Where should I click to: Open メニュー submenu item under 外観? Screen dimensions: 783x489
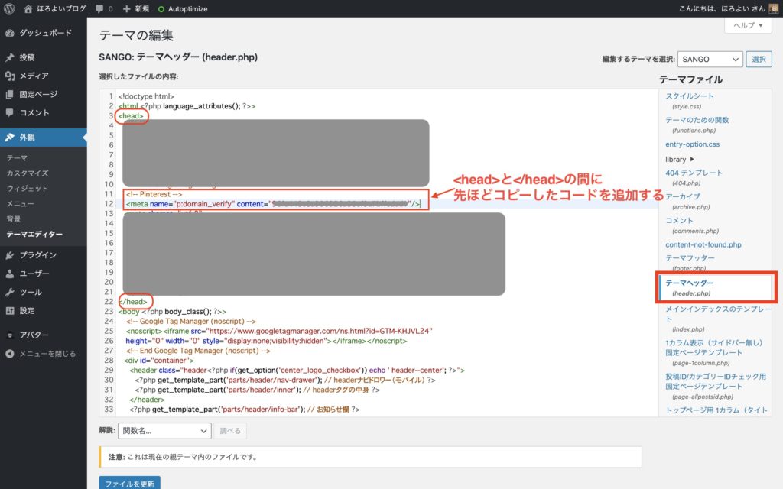coord(21,203)
